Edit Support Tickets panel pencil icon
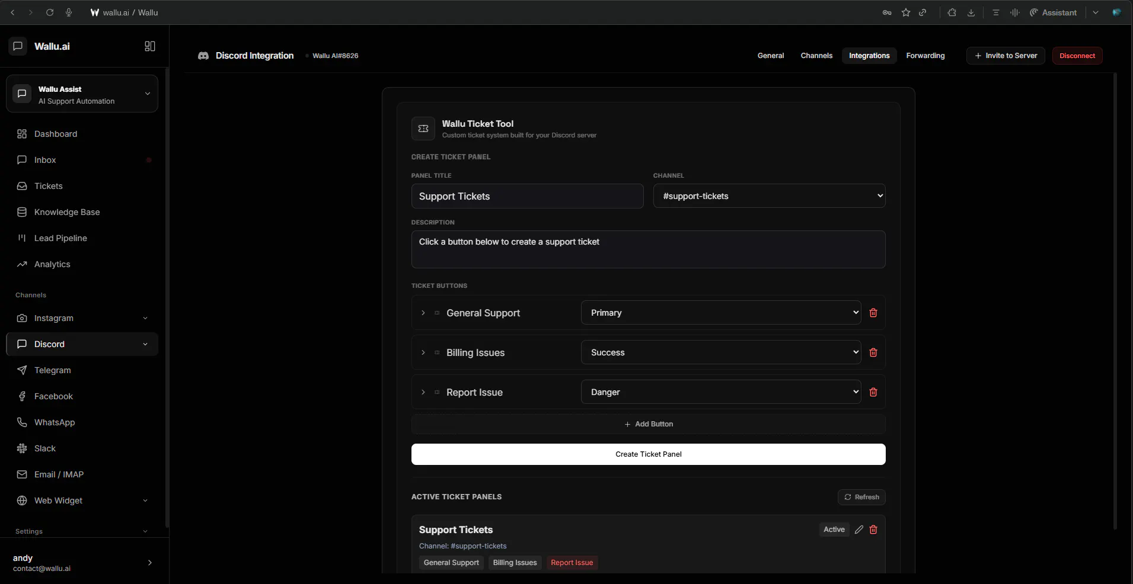The height and width of the screenshot is (584, 1133). 858,530
